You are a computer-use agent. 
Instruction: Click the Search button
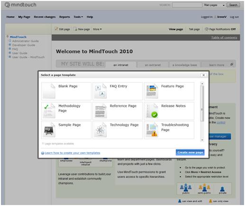[233, 5]
